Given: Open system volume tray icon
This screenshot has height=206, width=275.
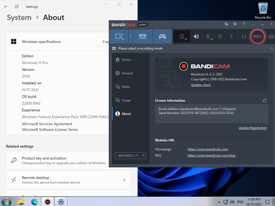Looking at the screenshot, I should click(232, 202).
